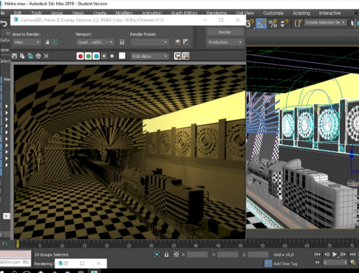359x273 pixels.
Task: Open the Group menu
Action: point(57,13)
